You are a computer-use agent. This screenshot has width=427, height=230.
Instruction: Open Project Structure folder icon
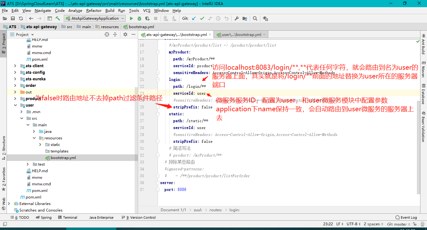245,18
